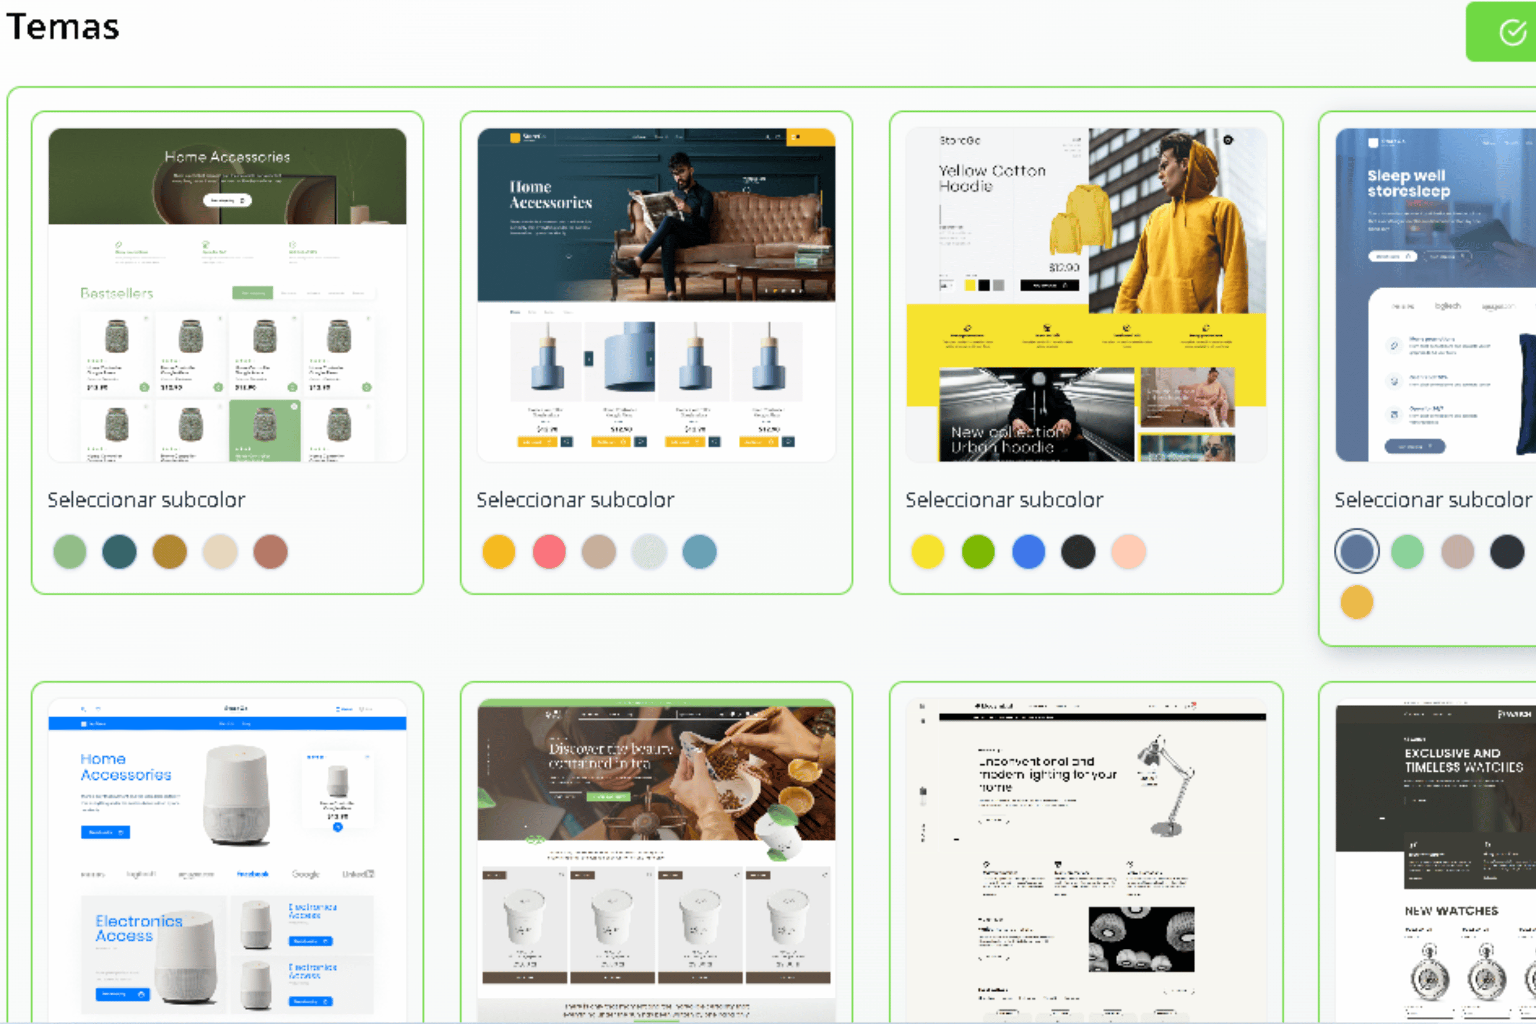Choose peach subcolor in hoodie theme

tap(1128, 552)
